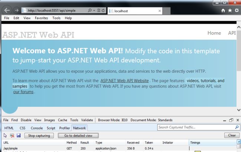Click the API link on the page

coord(232,33)
